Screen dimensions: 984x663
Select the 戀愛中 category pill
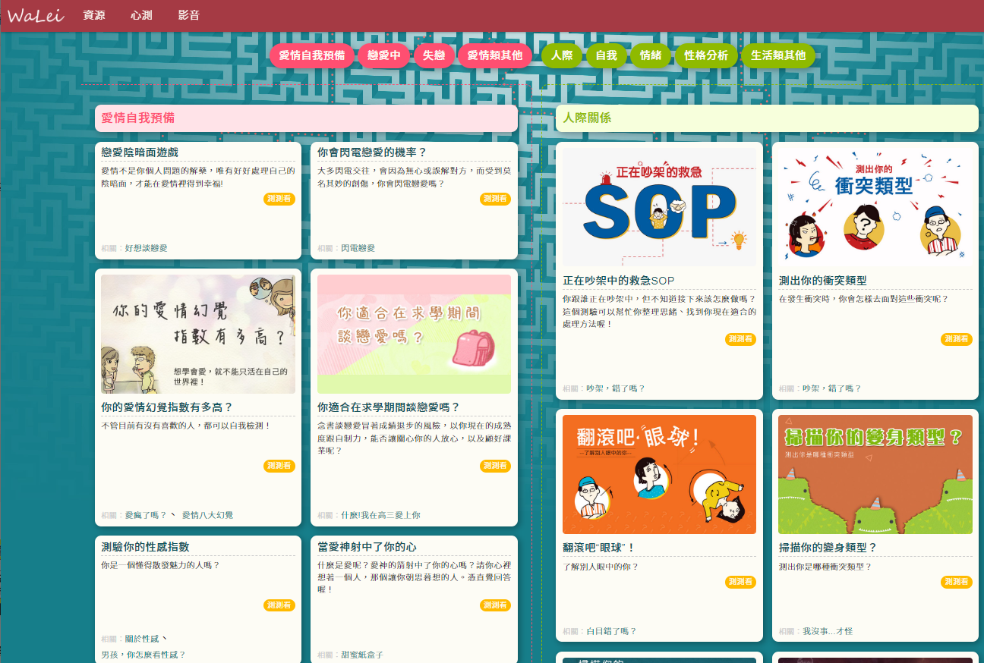(384, 55)
